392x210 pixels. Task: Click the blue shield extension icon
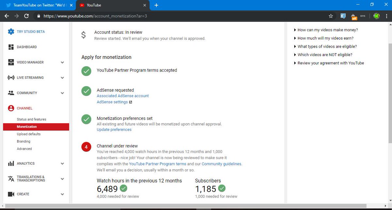[x=343, y=16]
